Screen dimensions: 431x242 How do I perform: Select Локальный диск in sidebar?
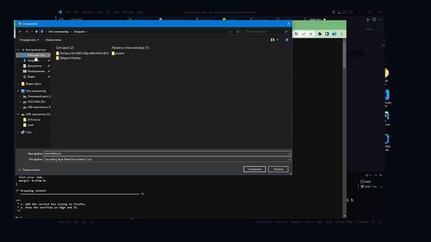click(x=38, y=97)
